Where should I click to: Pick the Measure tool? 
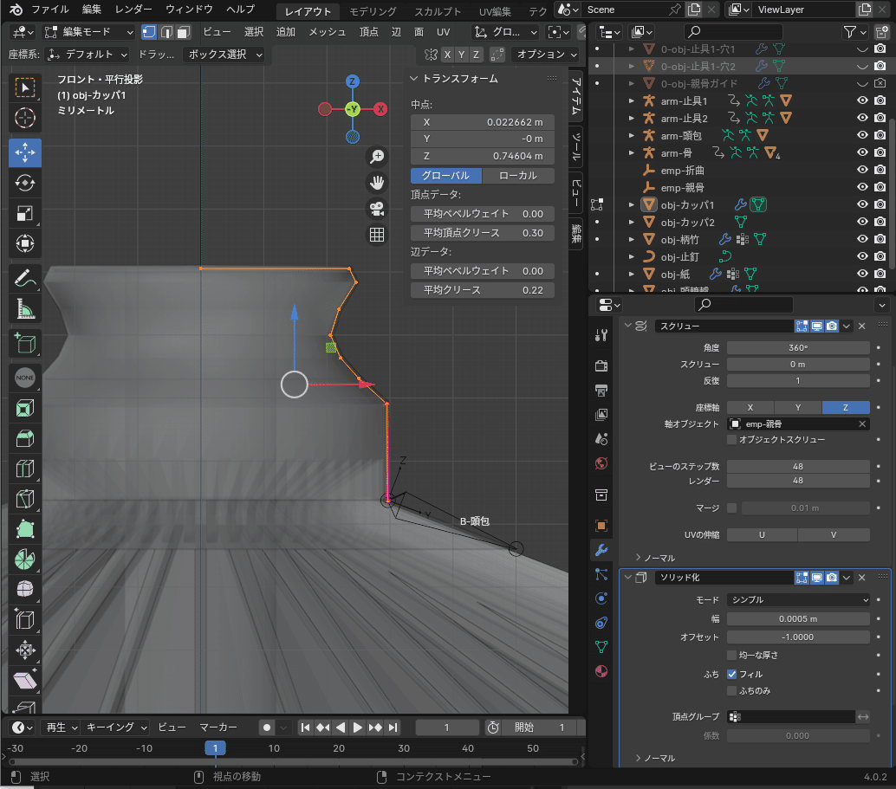tap(24, 309)
